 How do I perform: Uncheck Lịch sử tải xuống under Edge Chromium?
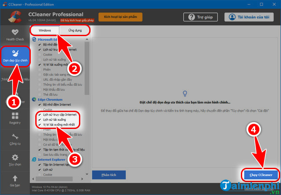pyautogui.click(x=40, y=120)
